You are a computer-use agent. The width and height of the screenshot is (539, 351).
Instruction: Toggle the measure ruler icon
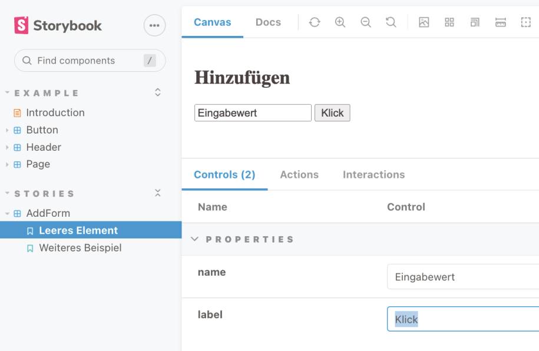[x=501, y=22]
